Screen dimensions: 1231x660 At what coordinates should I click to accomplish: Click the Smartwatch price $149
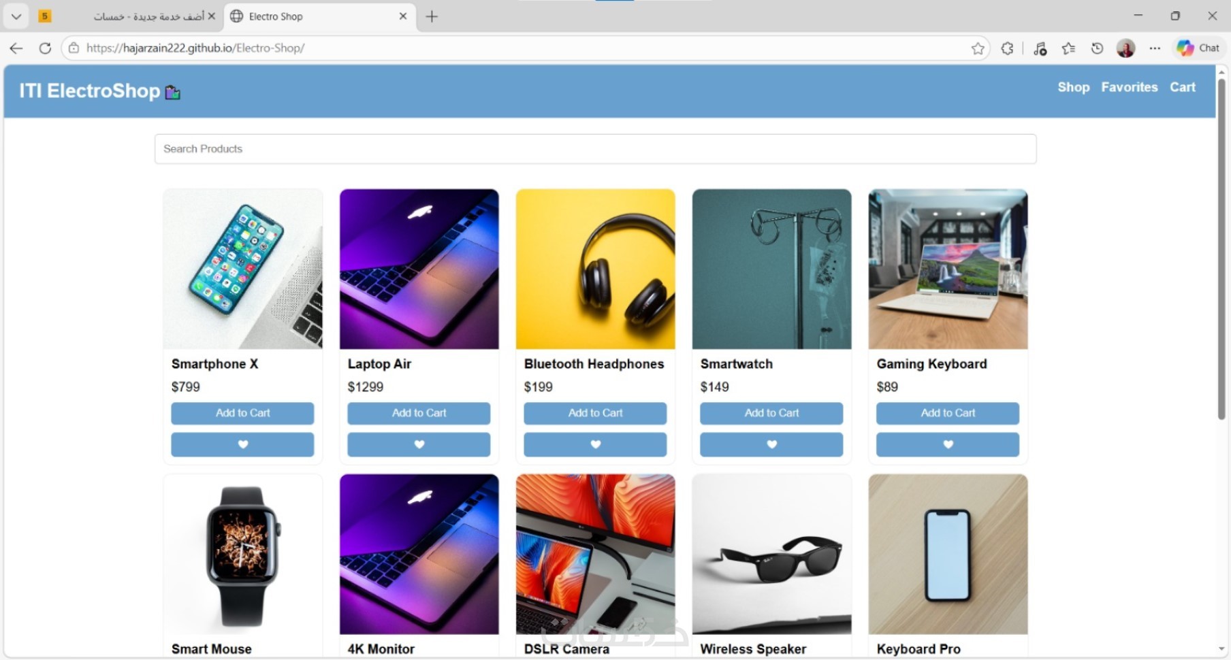(x=715, y=387)
